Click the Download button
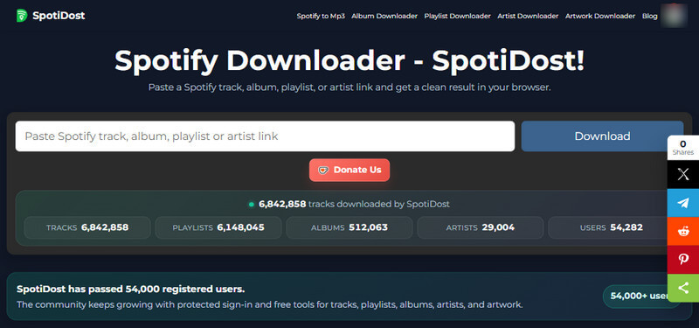 pyautogui.click(x=602, y=136)
